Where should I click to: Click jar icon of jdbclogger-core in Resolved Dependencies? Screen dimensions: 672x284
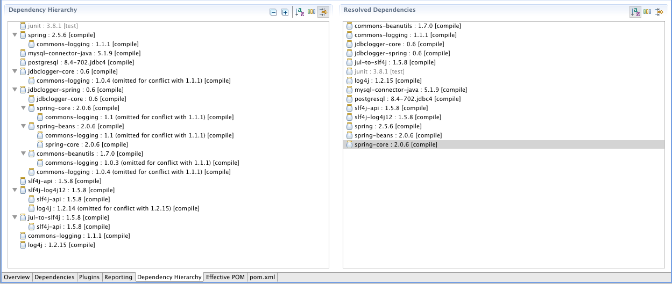[349, 44]
